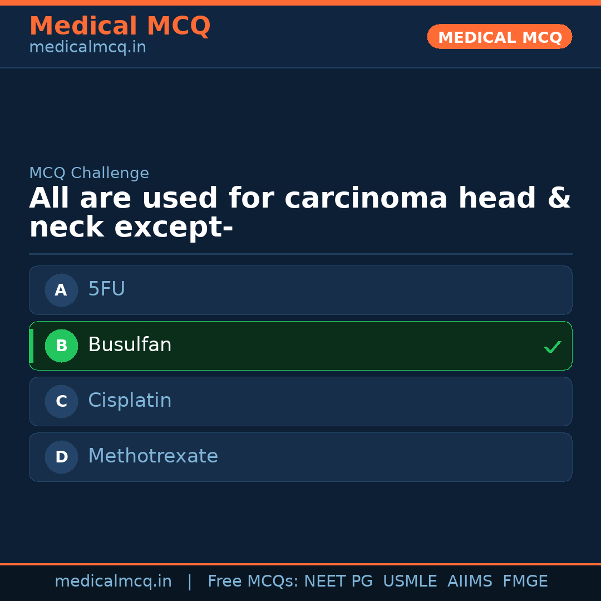Open the NEET PG category

coord(338,581)
